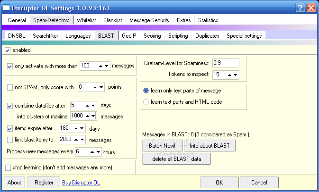Decrease the activate-messages threshold with down arrow
This screenshot has height=192, width=319.
point(106,66)
